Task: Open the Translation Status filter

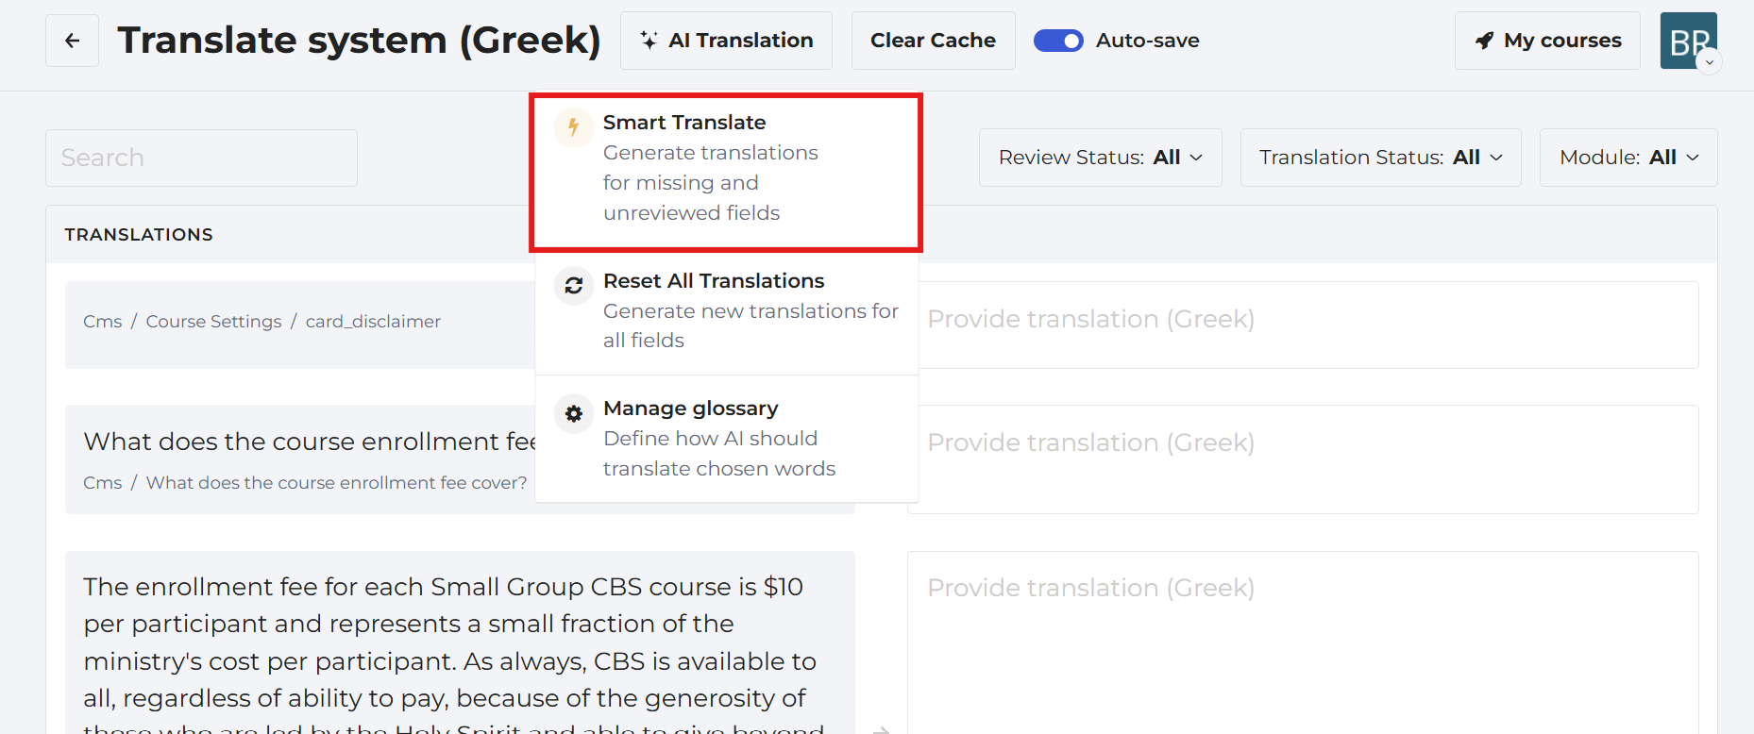Action: click(x=1380, y=158)
